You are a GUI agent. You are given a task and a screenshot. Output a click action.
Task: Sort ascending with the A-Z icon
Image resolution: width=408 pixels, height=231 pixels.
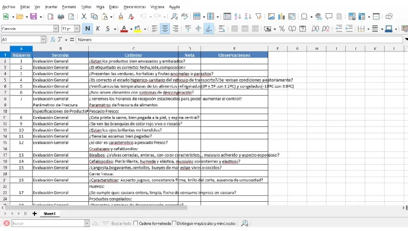pos(237,16)
